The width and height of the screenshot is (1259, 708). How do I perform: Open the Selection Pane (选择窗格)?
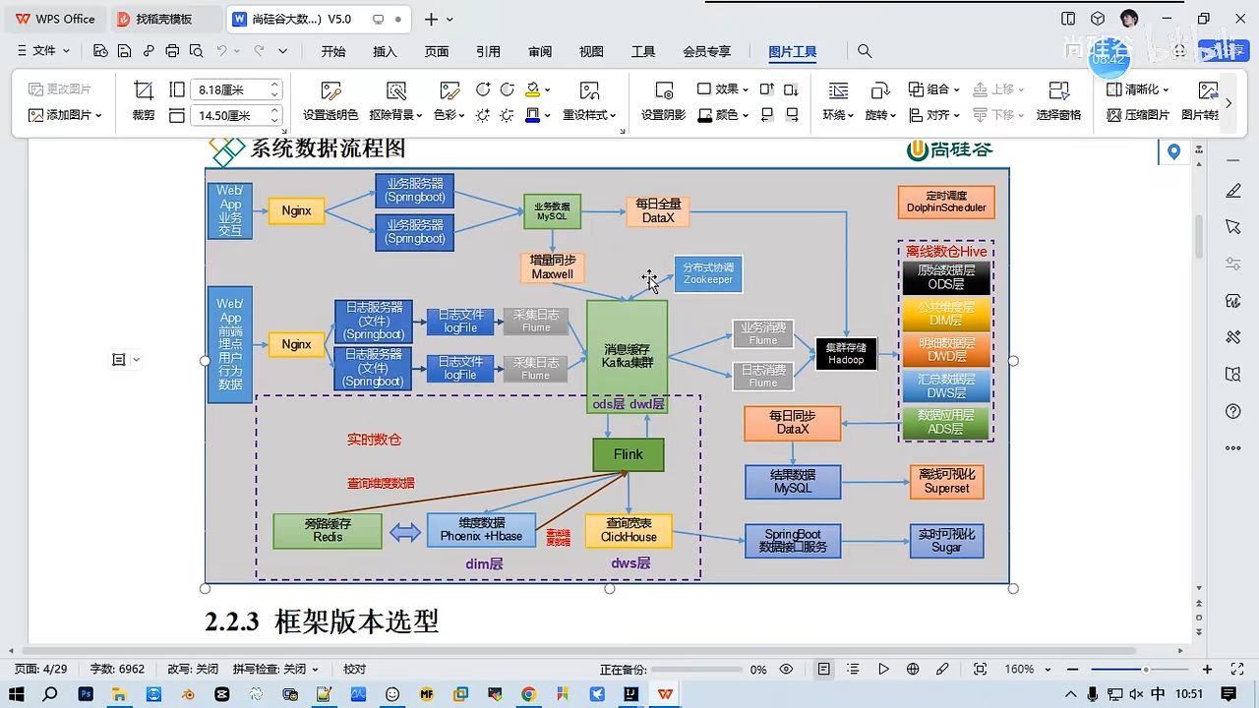pos(1058,101)
